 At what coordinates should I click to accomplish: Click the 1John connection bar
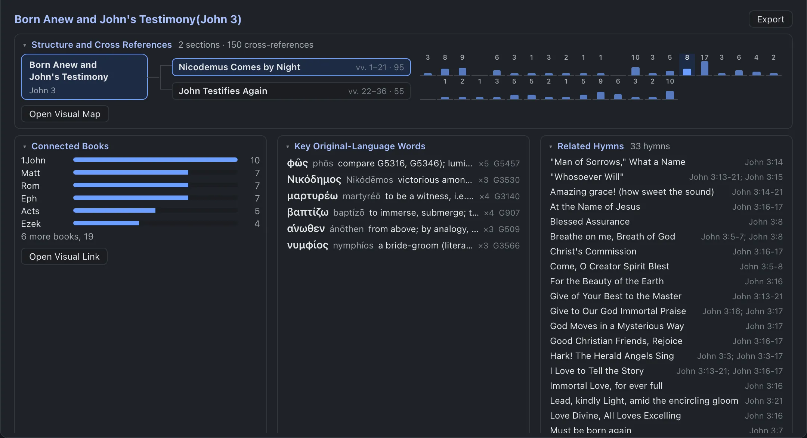155,160
